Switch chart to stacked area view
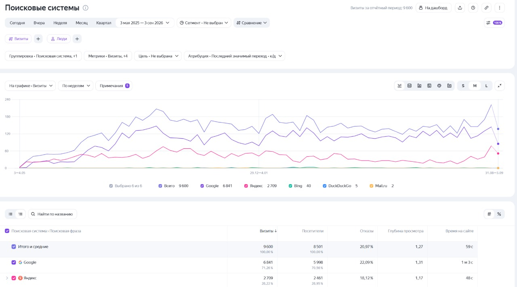 pos(410,86)
